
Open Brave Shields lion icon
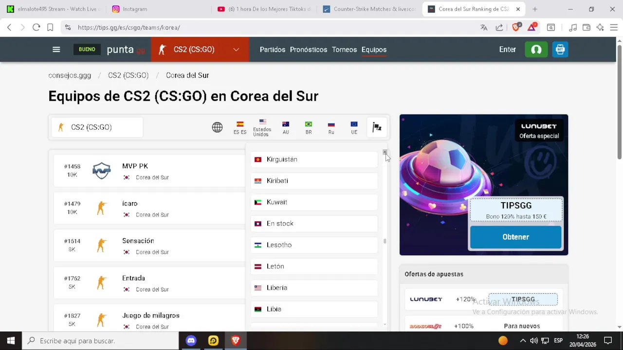516,27
